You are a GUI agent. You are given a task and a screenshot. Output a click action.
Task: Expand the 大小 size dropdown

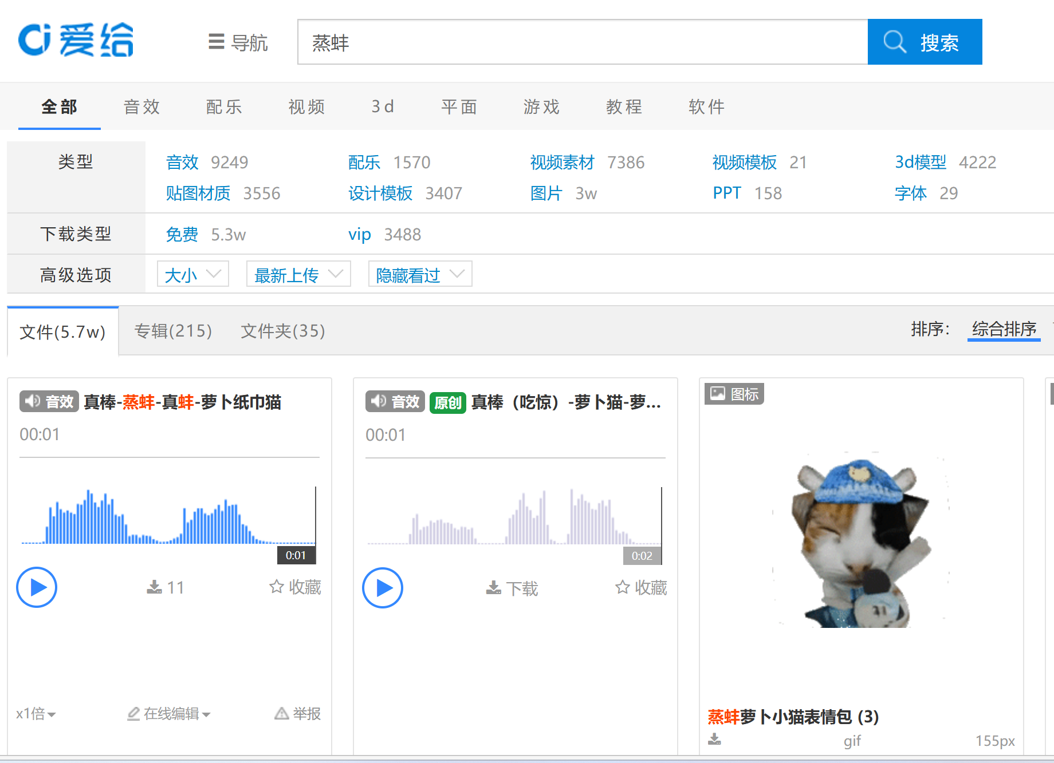point(192,275)
